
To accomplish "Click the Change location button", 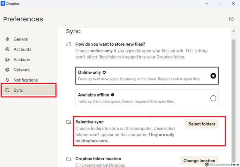I will click(x=199, y=161).
